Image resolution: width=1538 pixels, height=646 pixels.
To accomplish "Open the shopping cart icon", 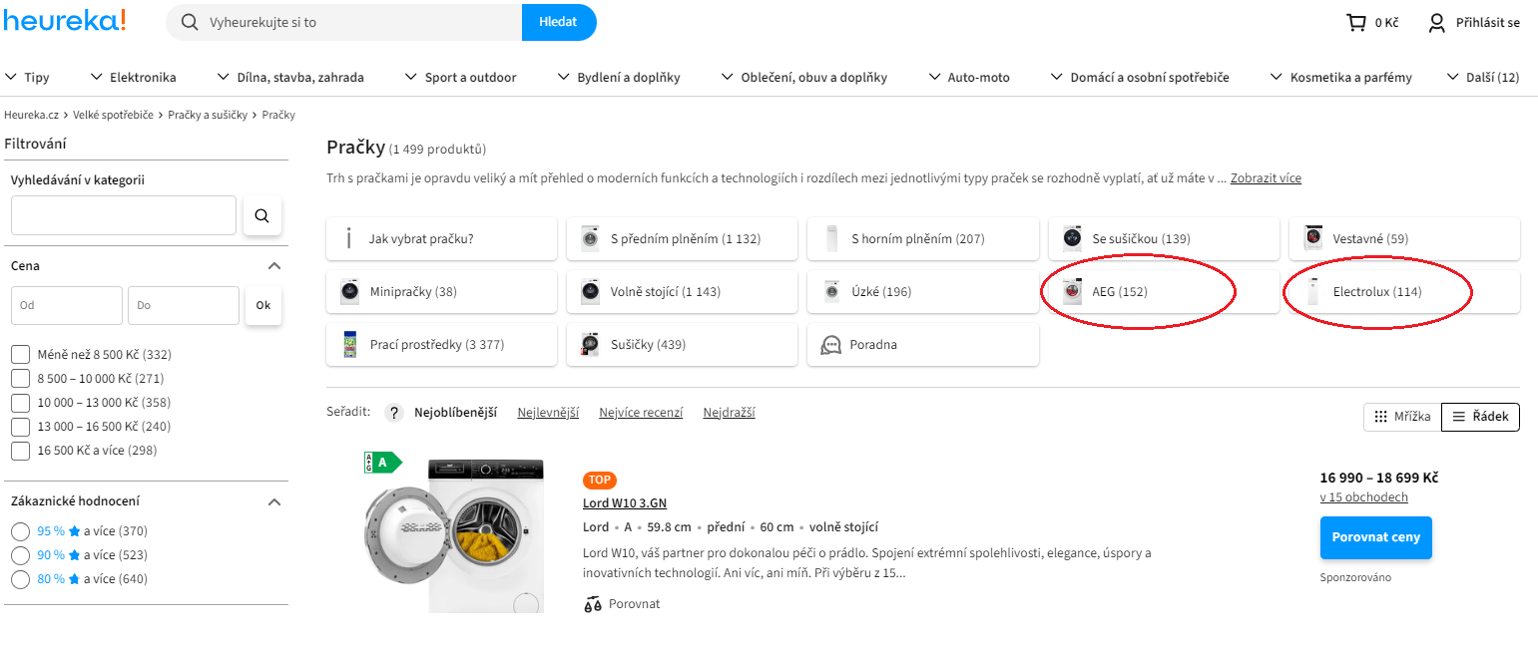I will point(1355,22).
